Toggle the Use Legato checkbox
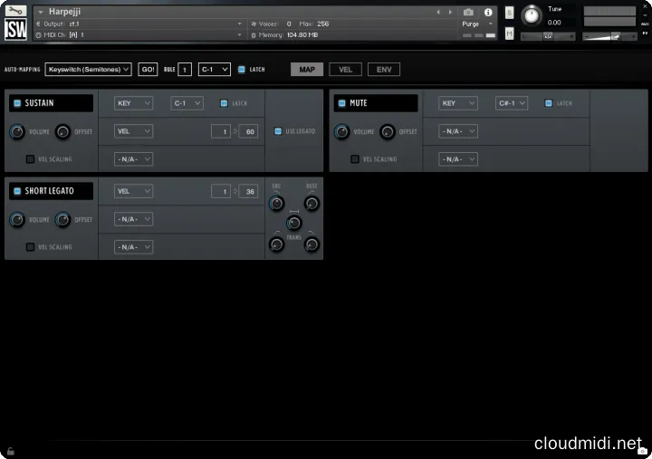 278,131
